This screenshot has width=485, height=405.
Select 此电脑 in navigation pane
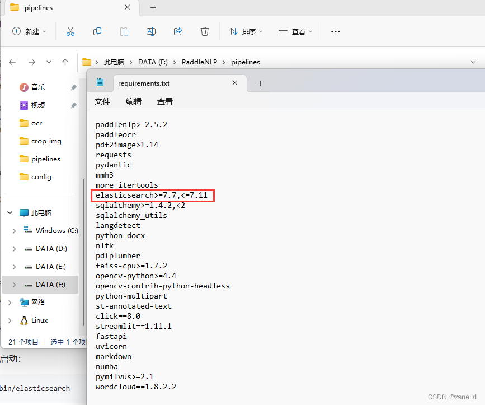tap(41, 213)
